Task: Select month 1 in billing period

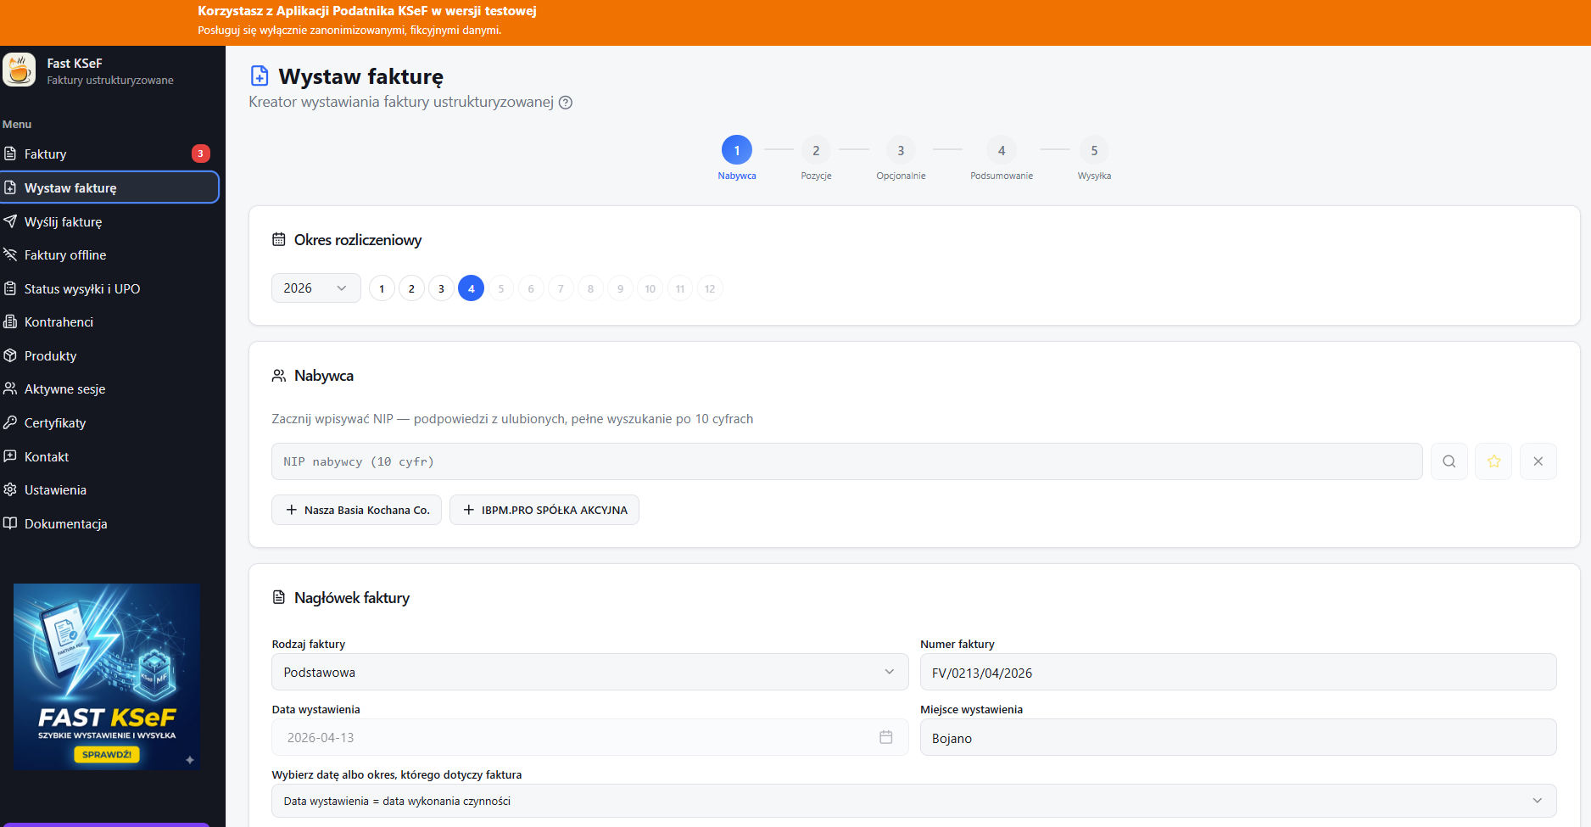Action: click(382, 288)
